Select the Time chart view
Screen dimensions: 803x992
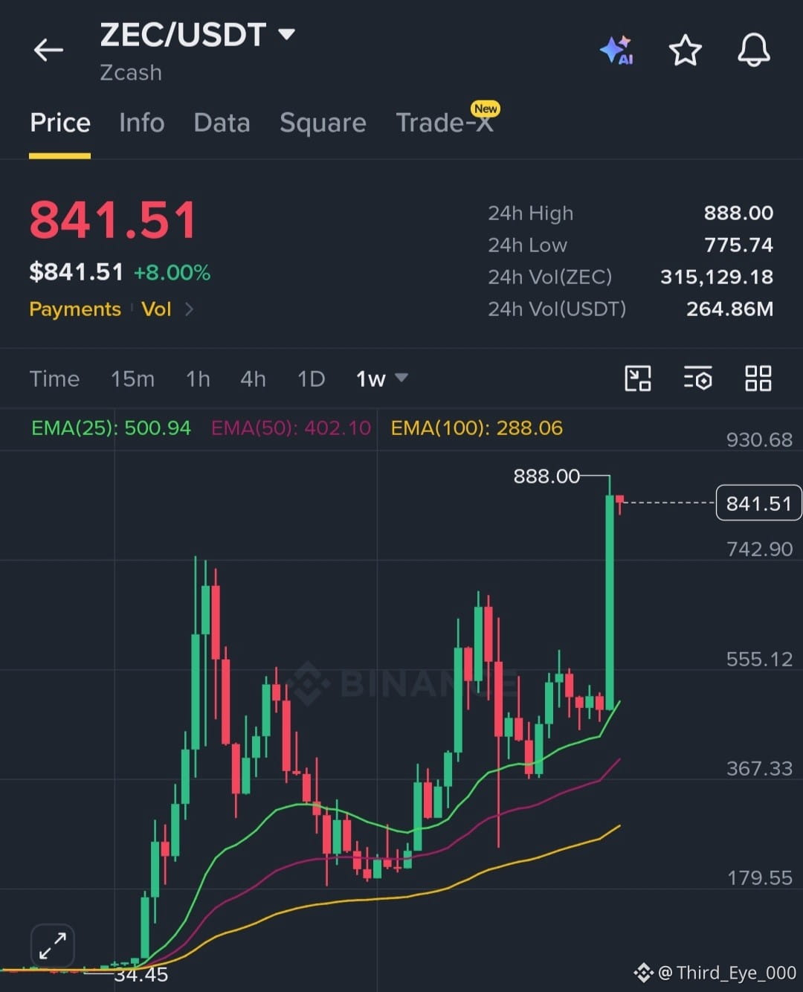(54, 379)
